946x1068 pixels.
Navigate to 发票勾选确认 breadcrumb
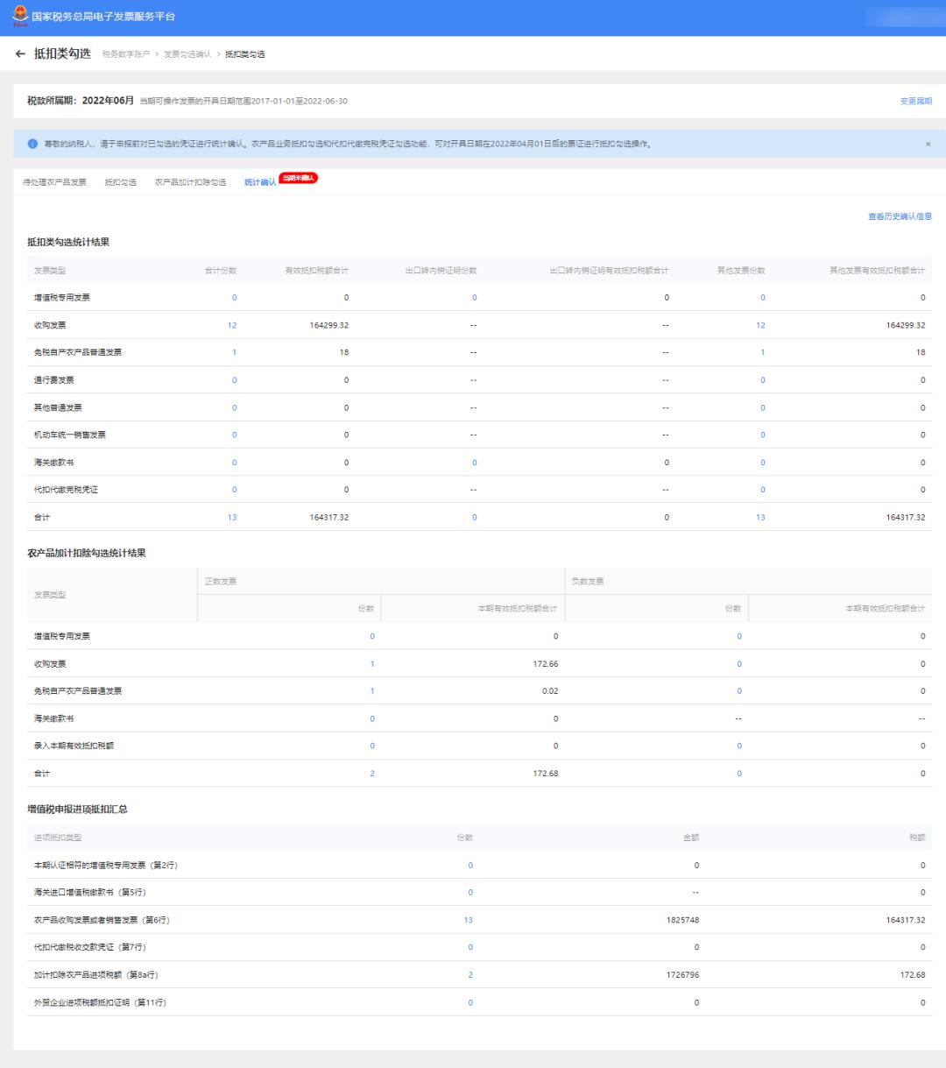point(187,55)
